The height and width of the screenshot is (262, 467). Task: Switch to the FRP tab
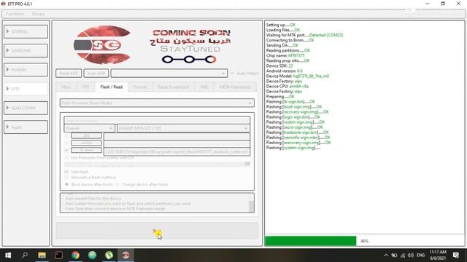(x=86, y=87)
